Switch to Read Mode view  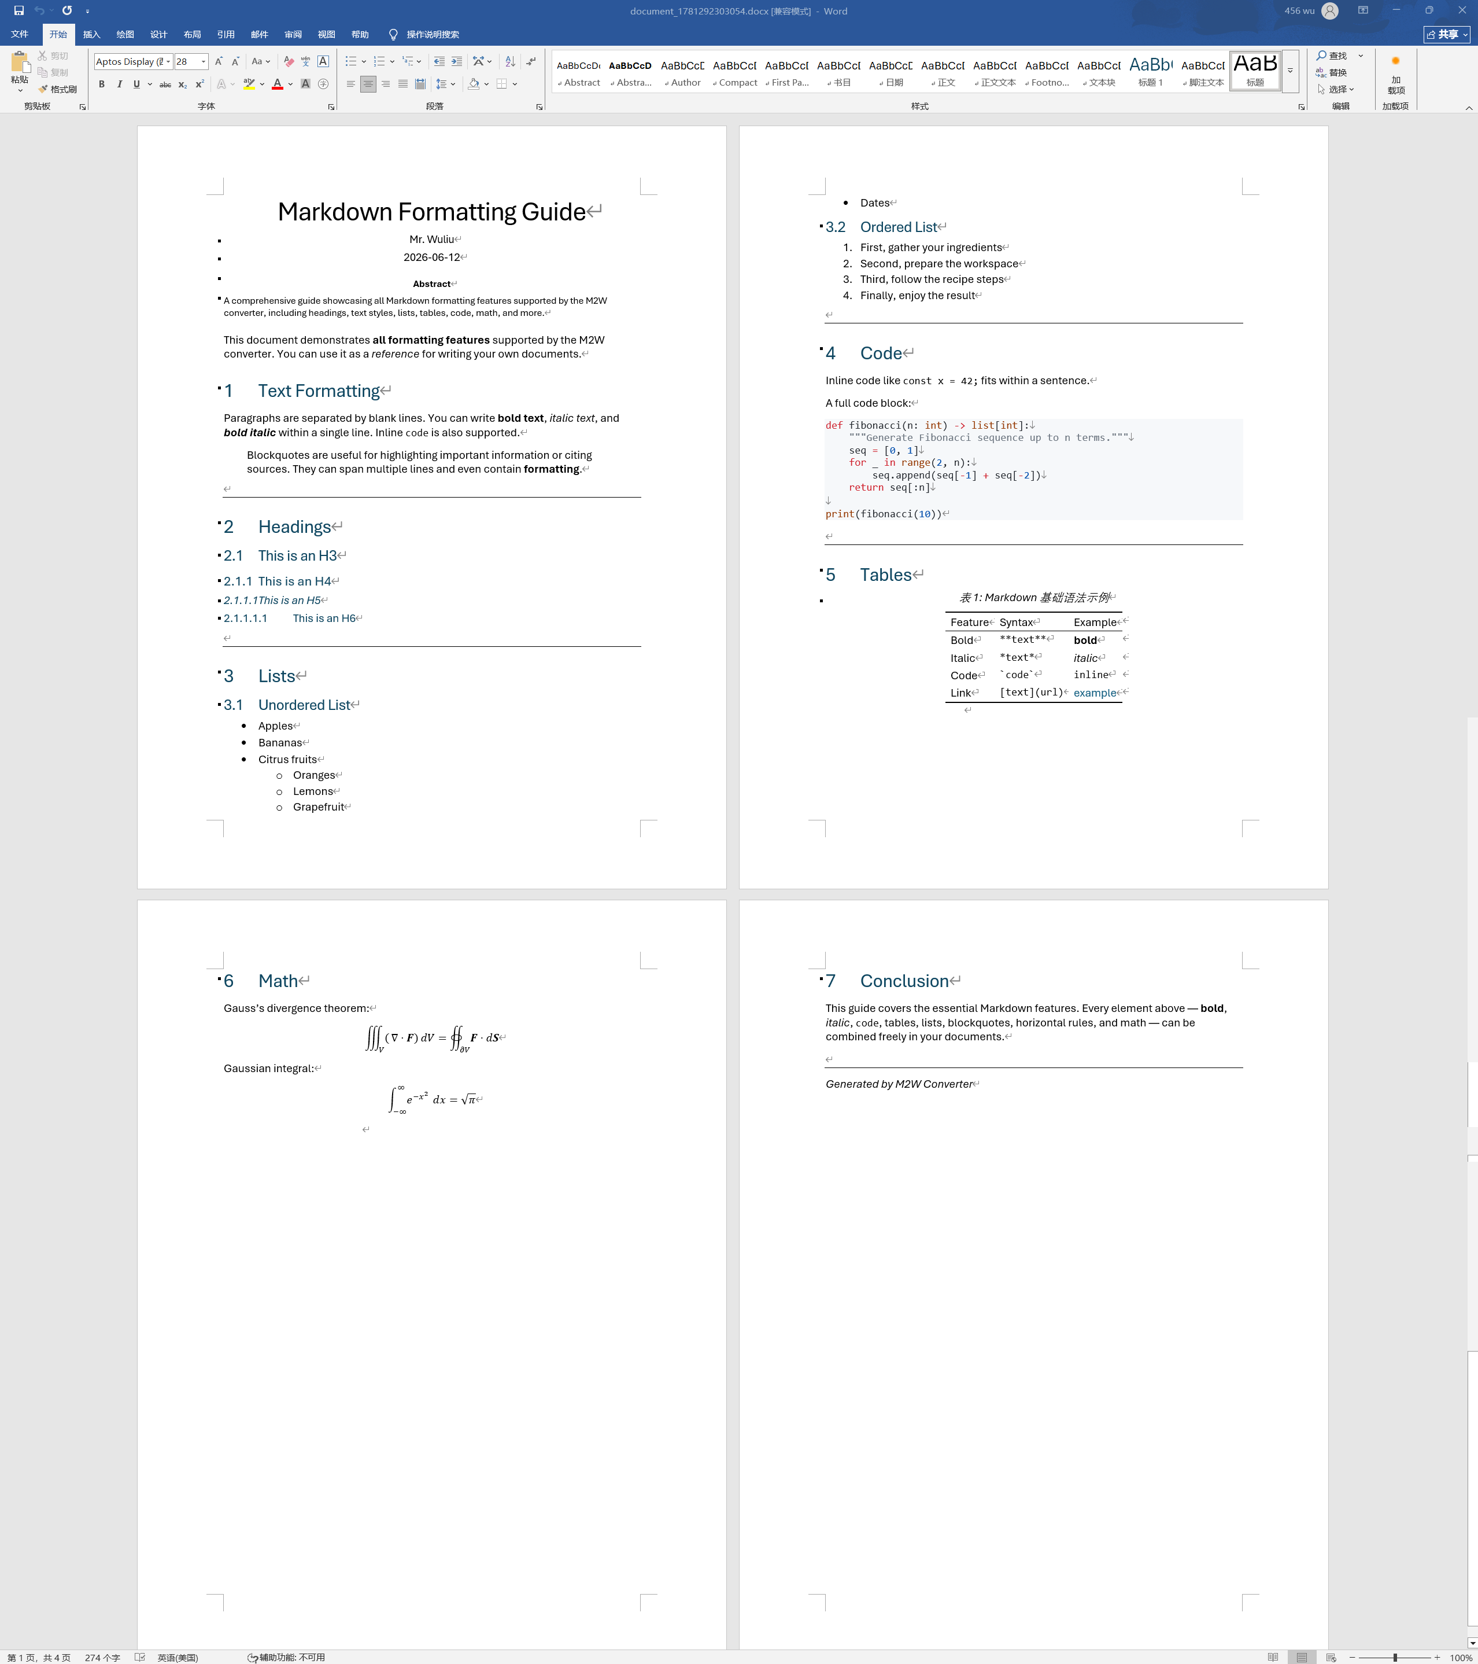pos(1273,1656)
